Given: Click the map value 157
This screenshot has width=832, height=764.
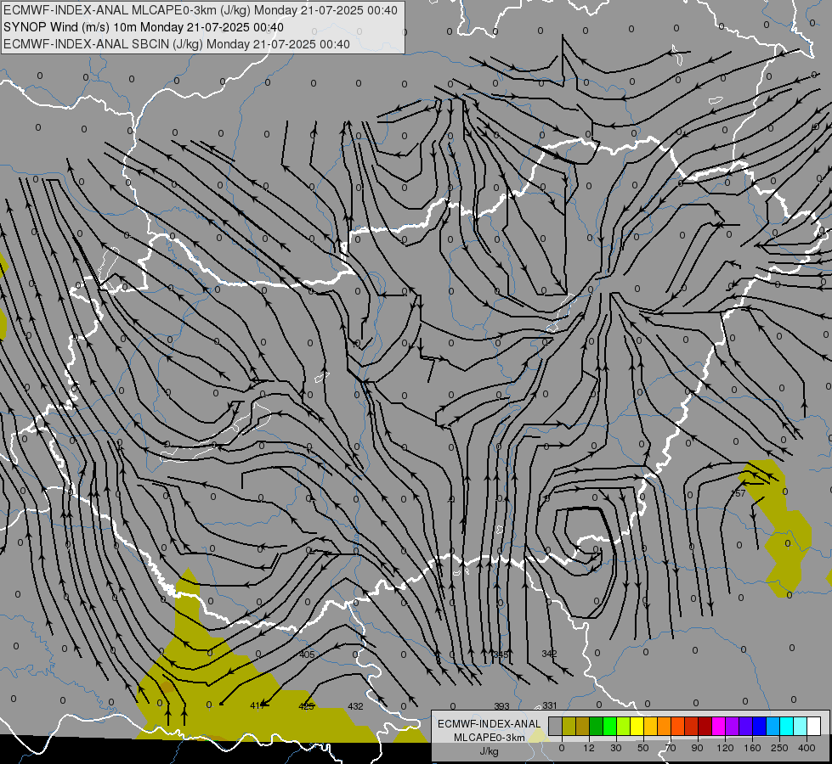Looking at the screenshot, I should (738, 493).
